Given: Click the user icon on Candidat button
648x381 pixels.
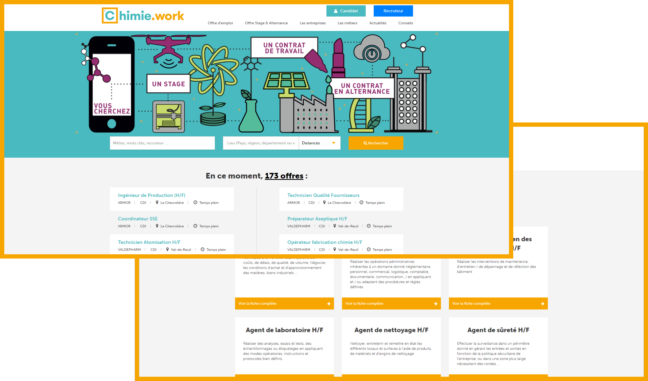Looking at the screenshot, I should coord(336,11).
